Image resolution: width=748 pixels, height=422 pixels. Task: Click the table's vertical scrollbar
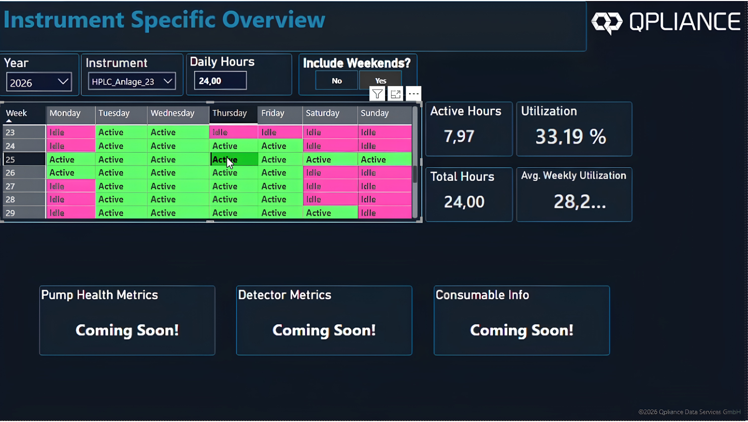[415, 174]
